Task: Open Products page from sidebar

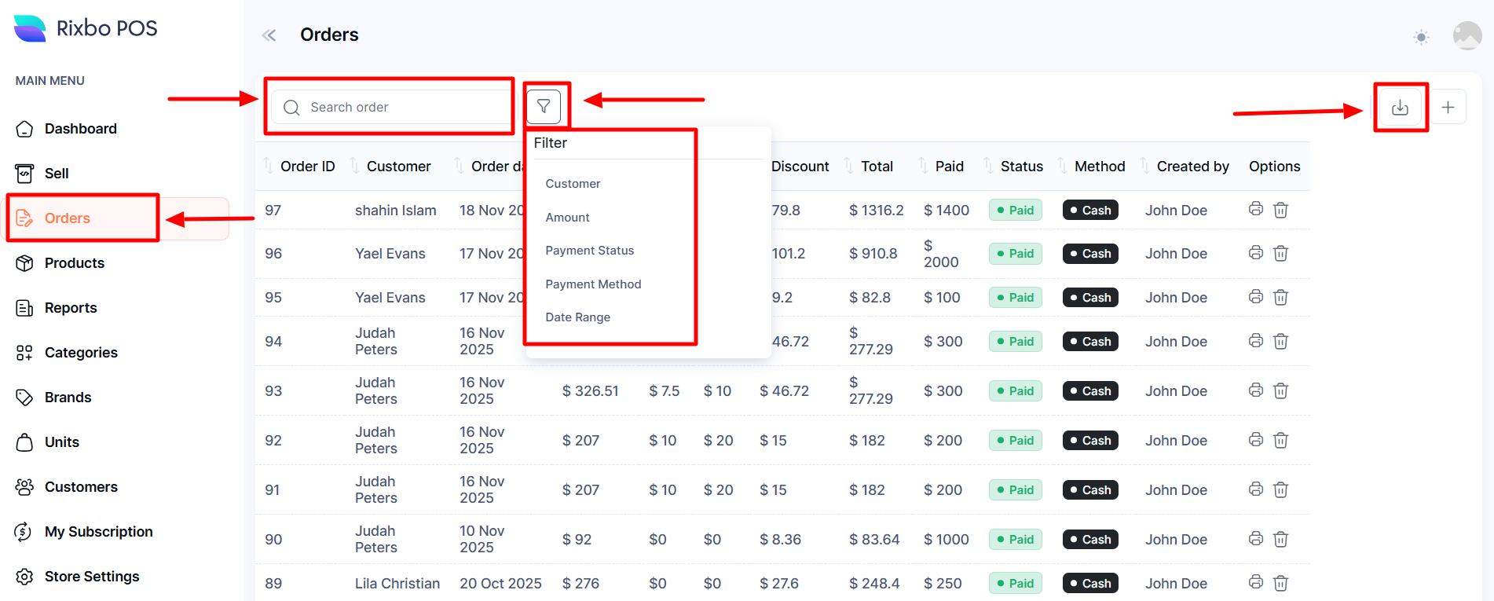Action: (x=74, y=263)
